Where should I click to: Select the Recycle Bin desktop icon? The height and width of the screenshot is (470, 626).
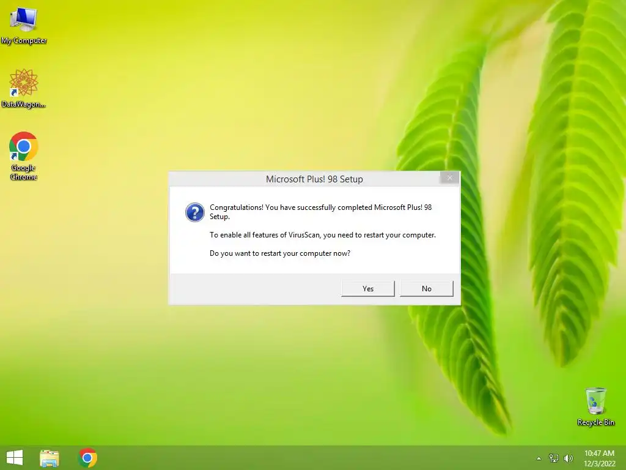[x=595, y=406]
